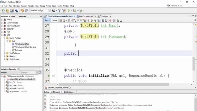Expand the FirstTut project node

(x=2, y=20)
